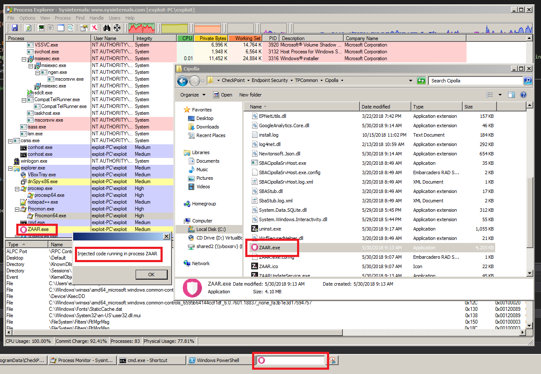
Task: Open the Organize dropdown in Cipolla
Action: [193, 95]
